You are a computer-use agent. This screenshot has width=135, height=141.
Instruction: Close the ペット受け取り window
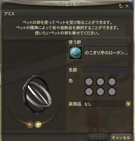[x=127, y=6]
